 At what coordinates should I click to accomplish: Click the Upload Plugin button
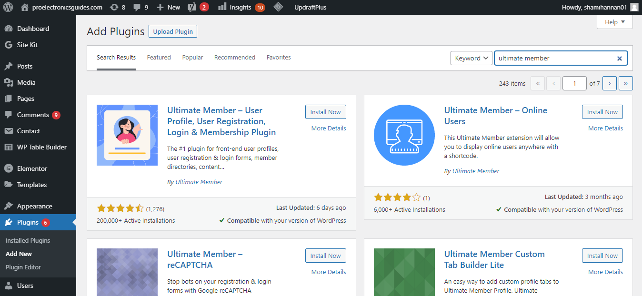(x=172, y=31)
